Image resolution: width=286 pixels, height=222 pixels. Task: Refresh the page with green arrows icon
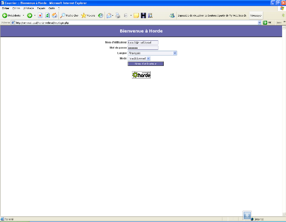point(47,16)
